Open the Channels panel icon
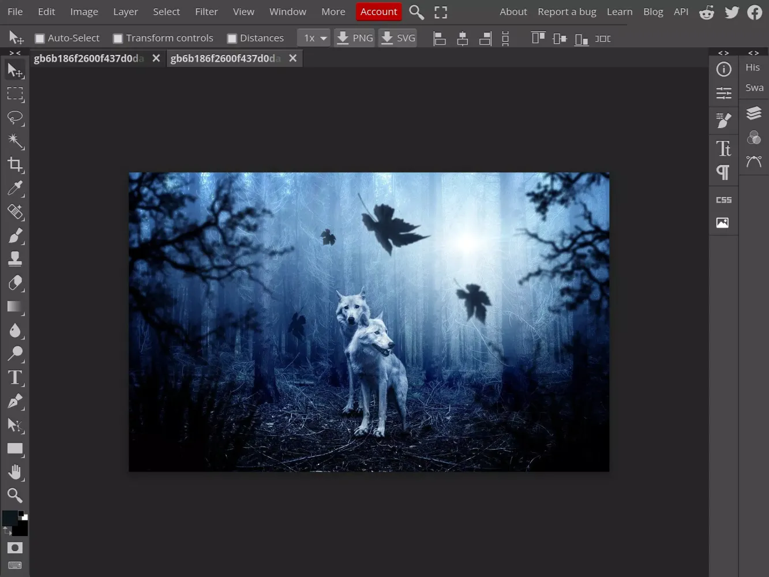The image size is (769, 577). (x=753, y=137)
